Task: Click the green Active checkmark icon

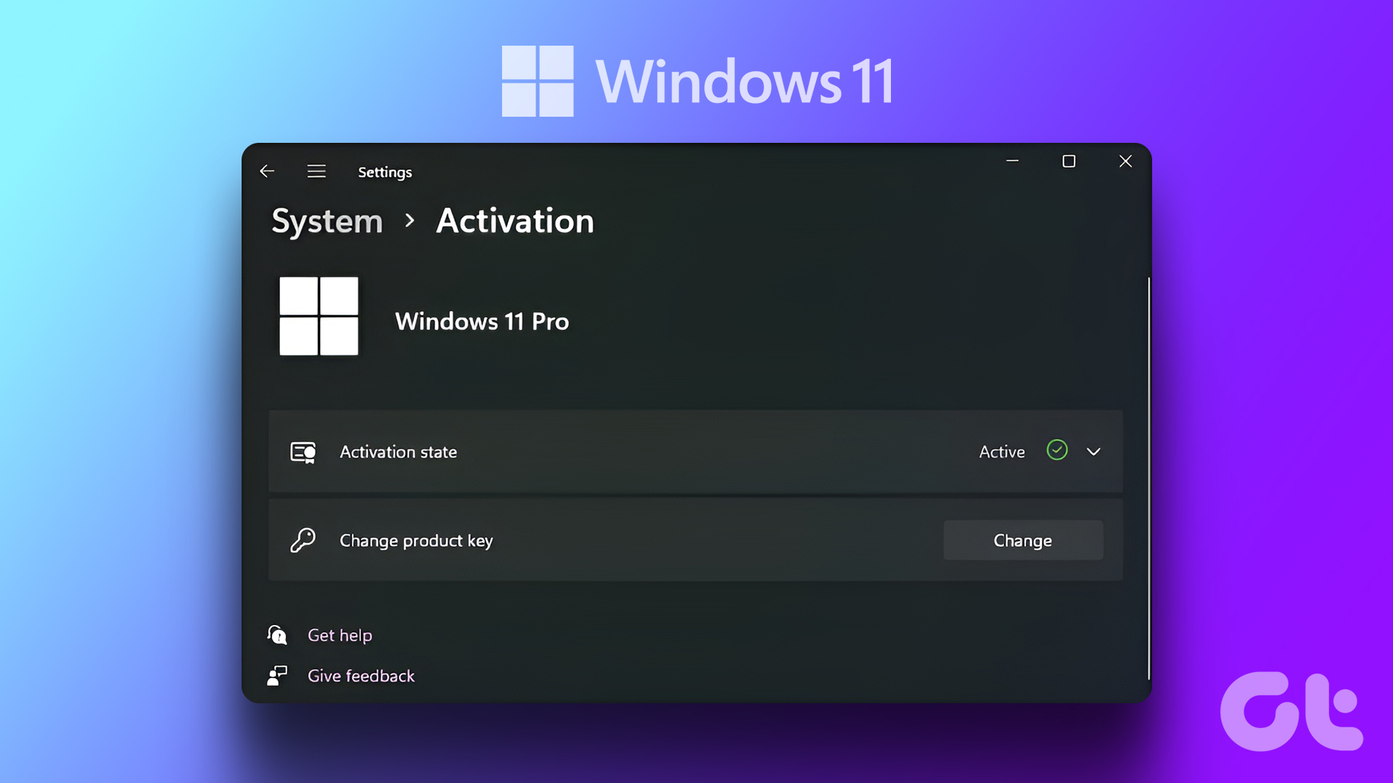Action: 1057,450
